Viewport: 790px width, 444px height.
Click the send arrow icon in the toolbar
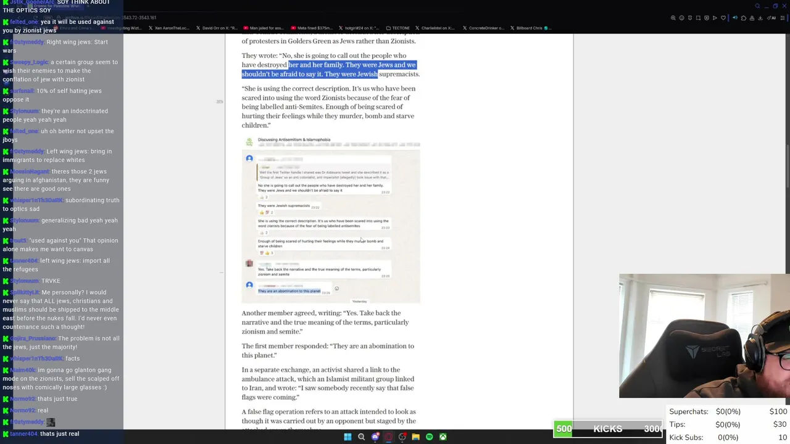point(715,18)
